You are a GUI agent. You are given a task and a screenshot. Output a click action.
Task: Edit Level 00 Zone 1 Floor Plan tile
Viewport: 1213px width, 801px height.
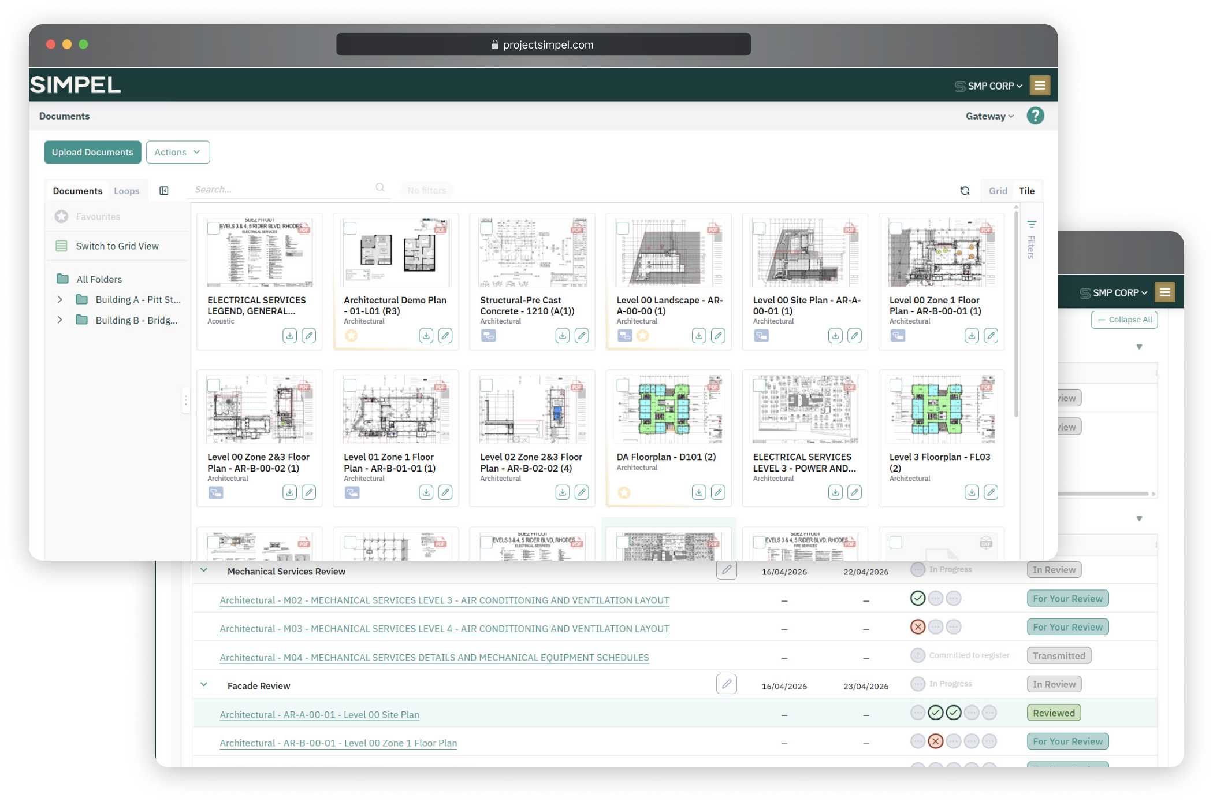click(x=991, y=335)
